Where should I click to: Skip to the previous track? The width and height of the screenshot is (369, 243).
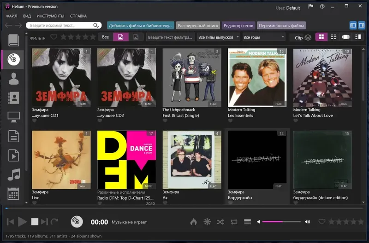tap(10, 222)
